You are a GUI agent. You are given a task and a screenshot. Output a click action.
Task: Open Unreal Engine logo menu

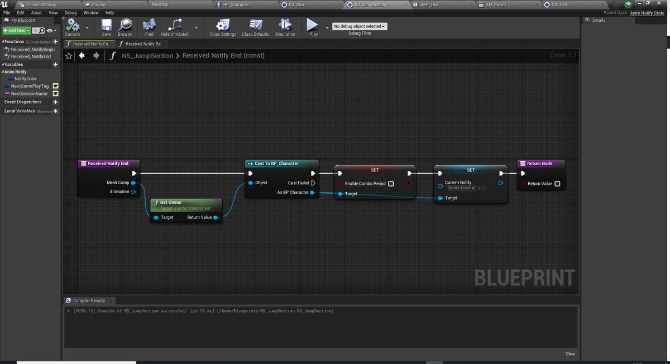coord(5,4)
